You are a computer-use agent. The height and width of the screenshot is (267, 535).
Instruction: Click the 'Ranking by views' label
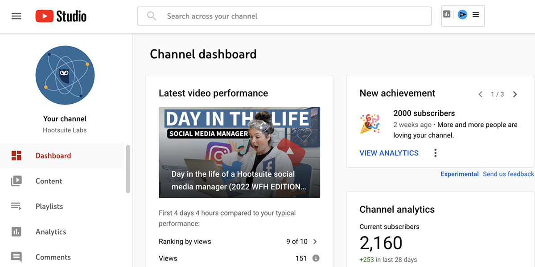point(185,242)
